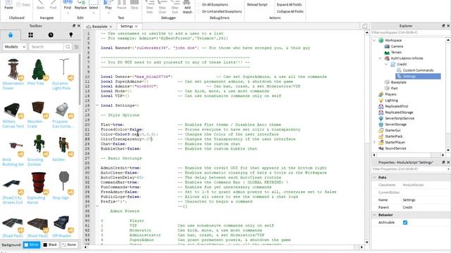Collapse the Workspace tree node
This screenshot has height=253, width=451.
374,41
